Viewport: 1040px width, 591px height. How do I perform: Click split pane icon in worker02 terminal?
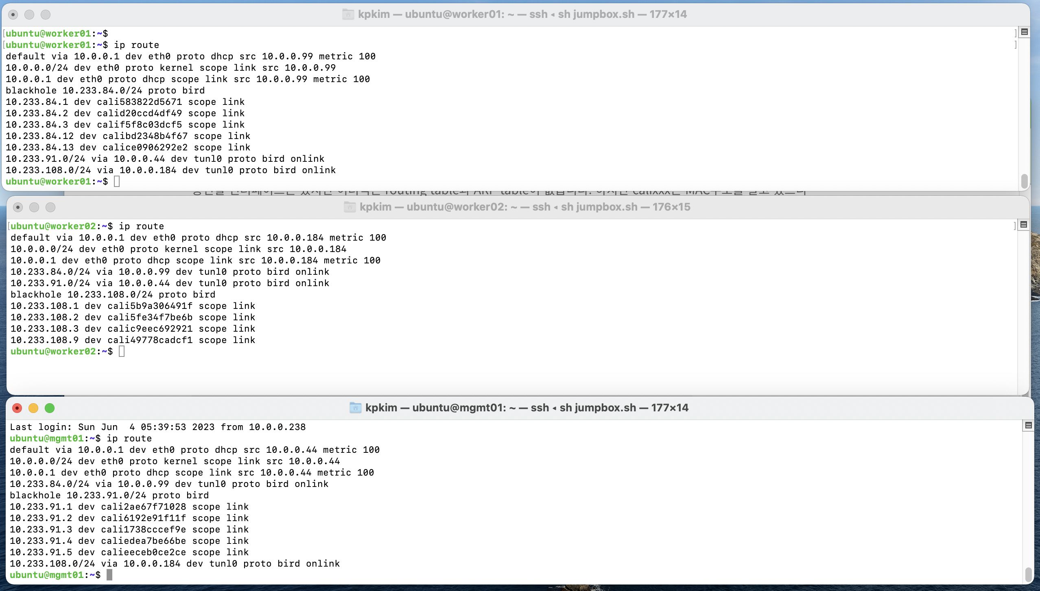point(1024,225)
